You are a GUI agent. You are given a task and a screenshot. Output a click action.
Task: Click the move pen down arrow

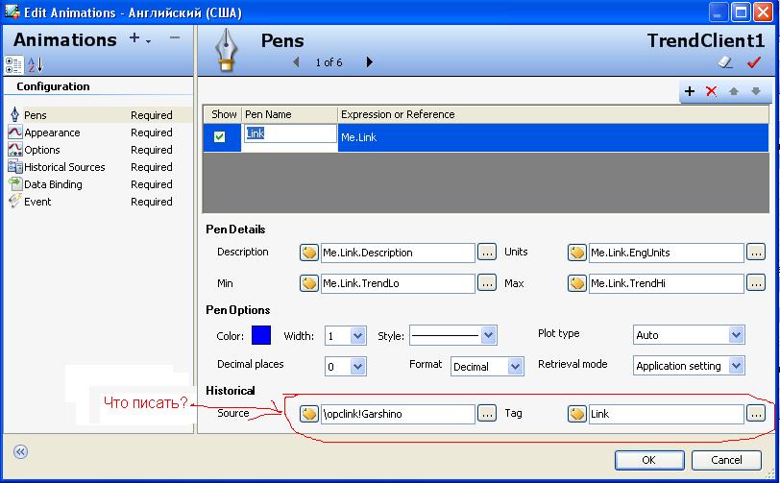point(756,91)
